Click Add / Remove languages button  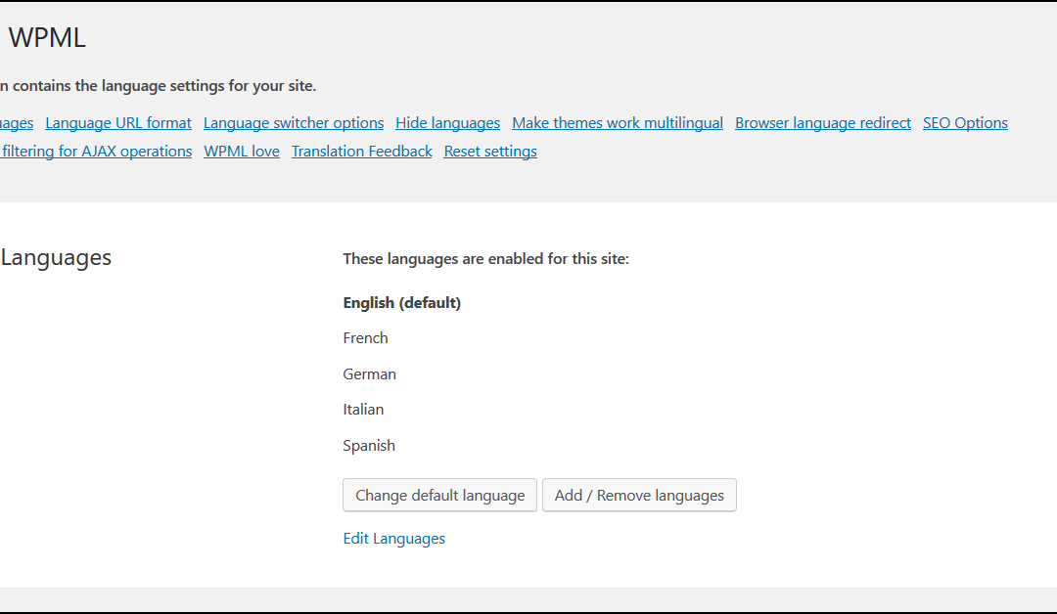tap(639, 496)
